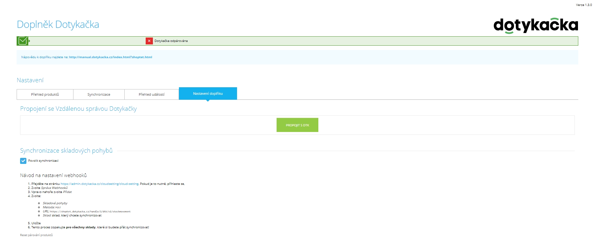Click the Dotykačka odpárována status text
Viewport: 594px width, 248px height.
pos(171,41)
